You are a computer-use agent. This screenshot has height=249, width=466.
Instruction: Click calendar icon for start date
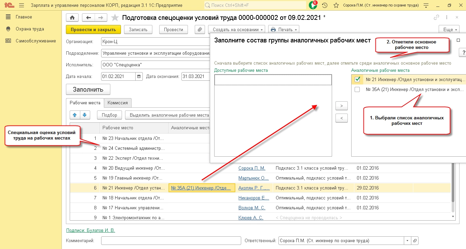139,76
